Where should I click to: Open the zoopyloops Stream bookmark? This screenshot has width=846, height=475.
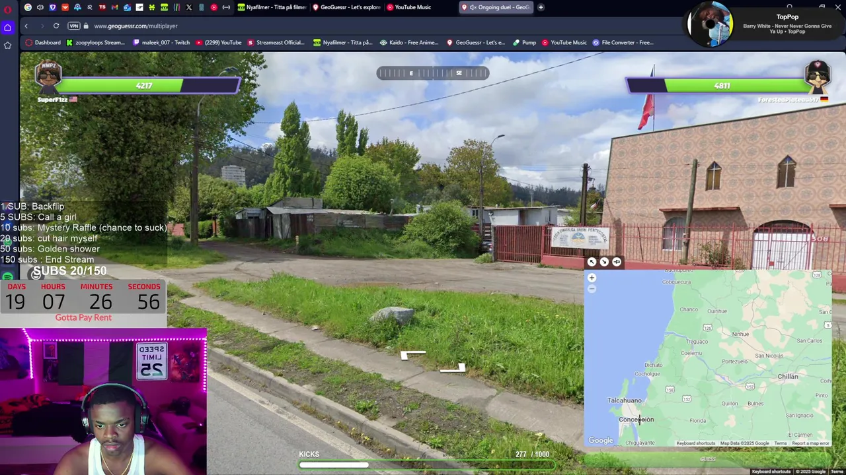click(x=95, y=42)
